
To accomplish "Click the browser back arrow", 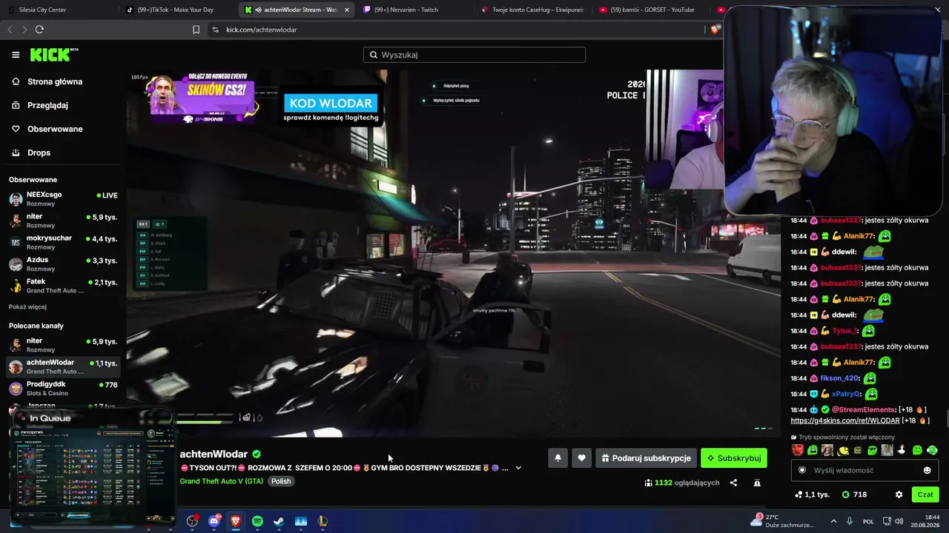I will [x=10, y=30].
